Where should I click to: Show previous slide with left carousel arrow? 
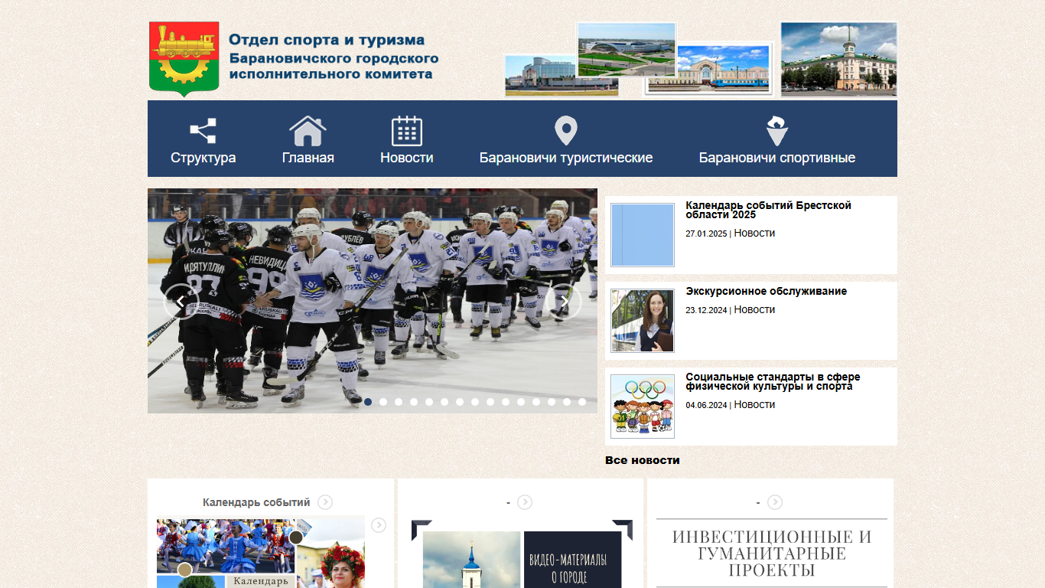[x=181, y=302]
